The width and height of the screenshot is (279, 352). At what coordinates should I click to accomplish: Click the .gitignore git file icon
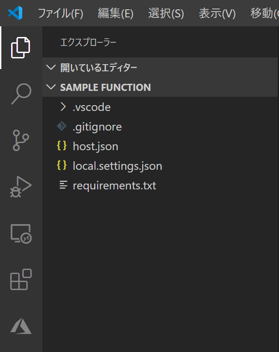click(x=62, y=127)
